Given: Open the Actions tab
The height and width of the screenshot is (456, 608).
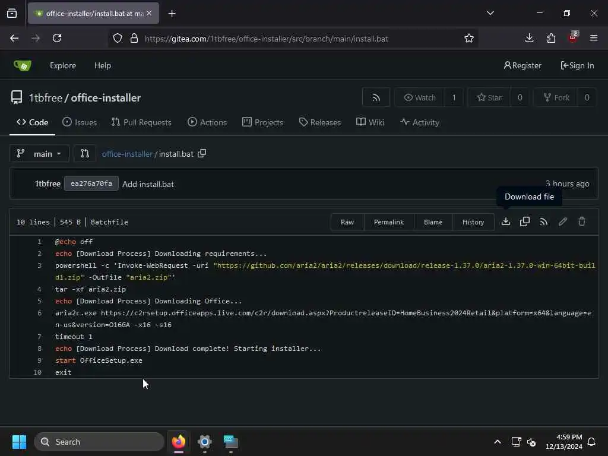Looking at the screenshot, I should [207, 122].
